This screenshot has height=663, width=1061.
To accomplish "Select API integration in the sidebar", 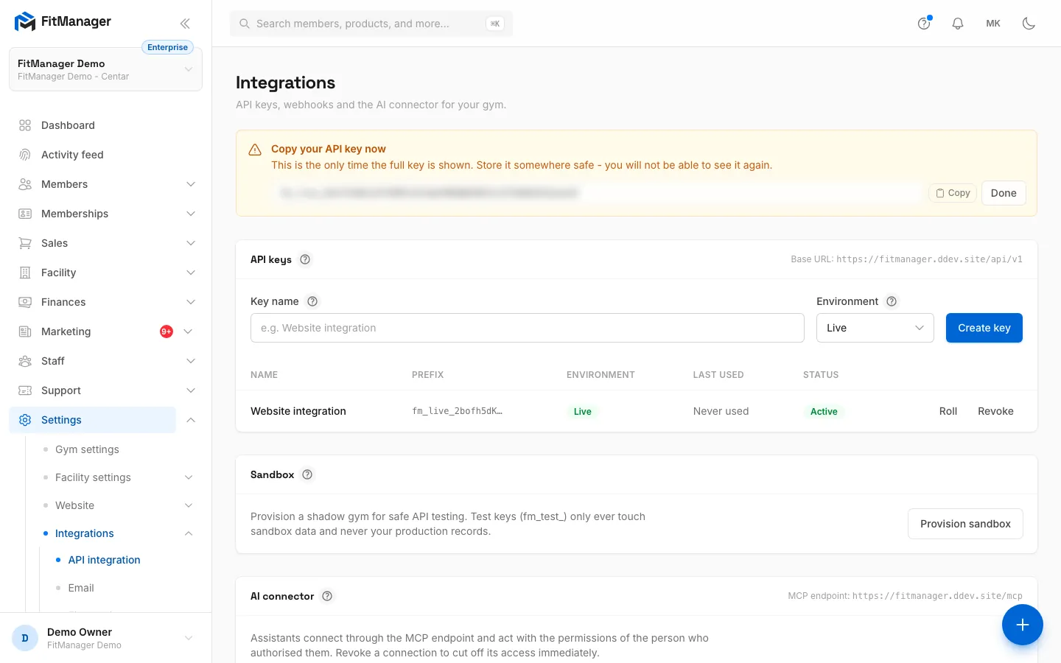I will pyautogui.click(x=104, y=560).
